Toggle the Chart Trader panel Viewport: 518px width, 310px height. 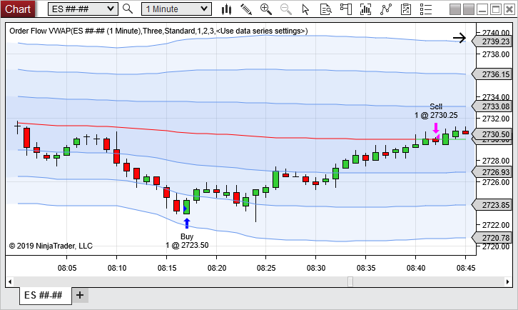(x=346, y=9)
